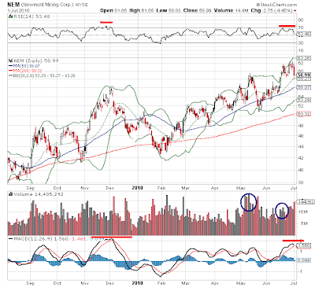Click the Open price value in header
The image size is (315, 287).
pyautogui.click(x=120, y=10)
